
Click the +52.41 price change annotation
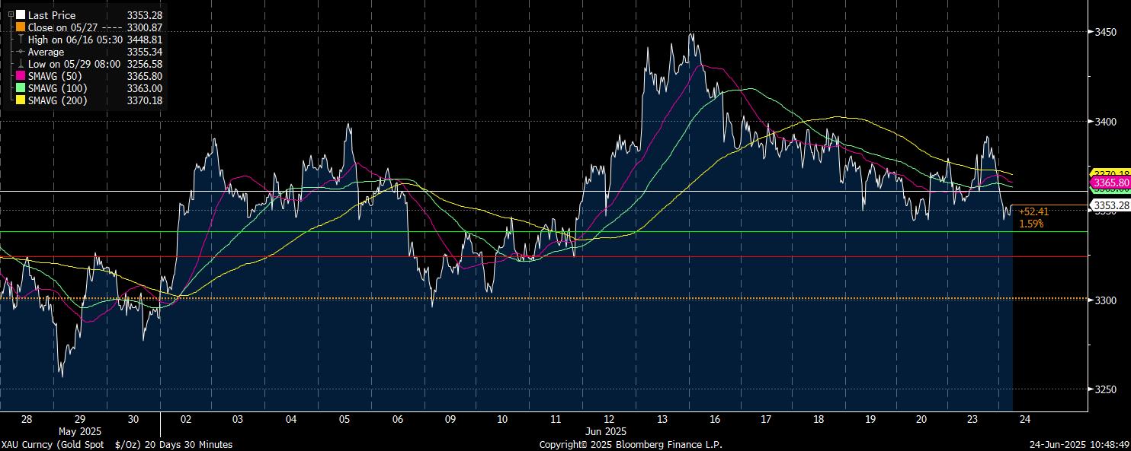[x=1033, y=212]
